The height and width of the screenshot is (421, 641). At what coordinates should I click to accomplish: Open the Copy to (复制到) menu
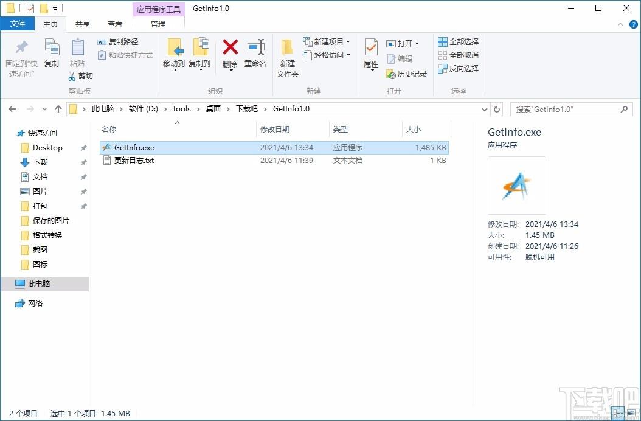200,54
